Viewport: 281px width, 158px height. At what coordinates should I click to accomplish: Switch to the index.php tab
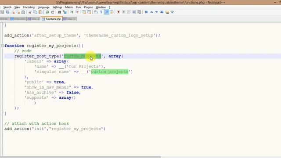[x=18, y=19]
